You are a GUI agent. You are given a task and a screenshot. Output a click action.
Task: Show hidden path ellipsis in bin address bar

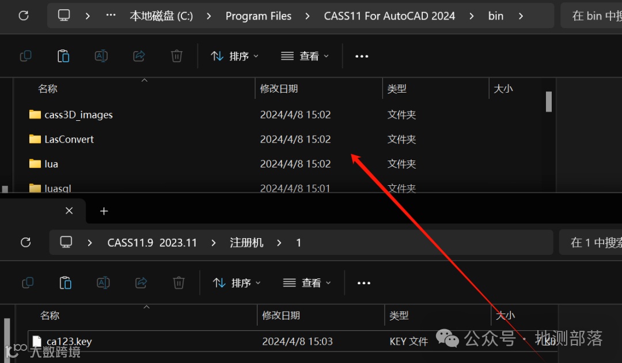pyautogui.click(x=111, y=16)
